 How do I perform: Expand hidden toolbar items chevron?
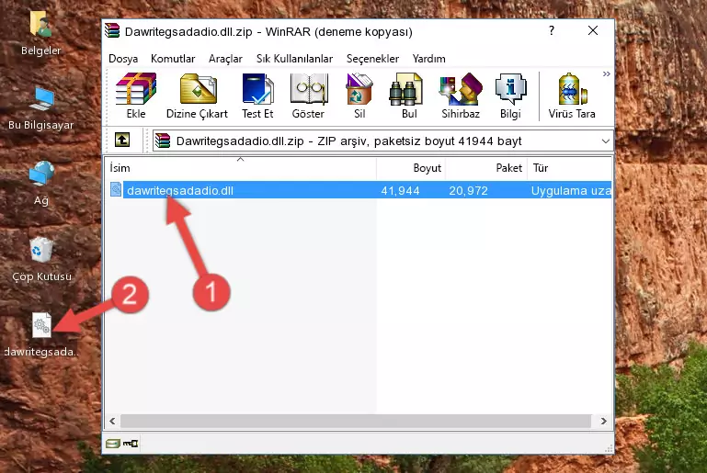(606, 73)
